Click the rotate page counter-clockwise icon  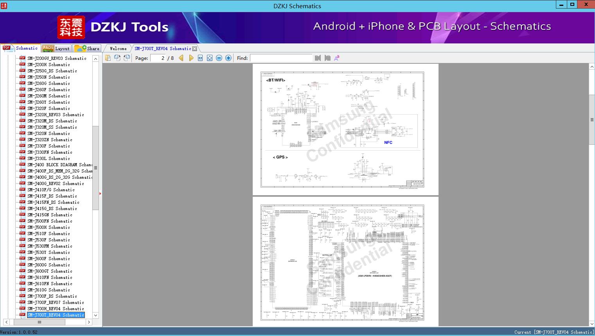[x=117, y=58]
